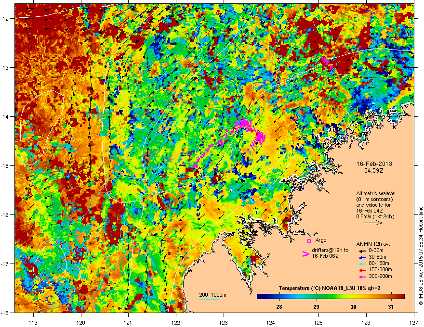
Task: Click the '80-150m' depth label
Action: pos(379,264)
